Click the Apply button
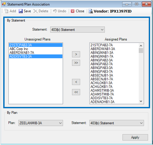This screenshot has height=145, width=153. (135, 138)
